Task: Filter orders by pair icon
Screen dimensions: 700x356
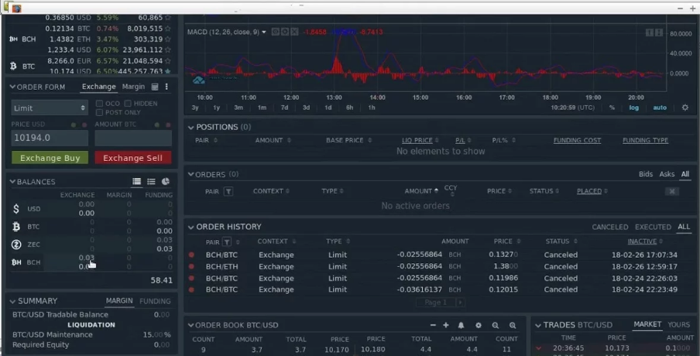Action: 228,191
